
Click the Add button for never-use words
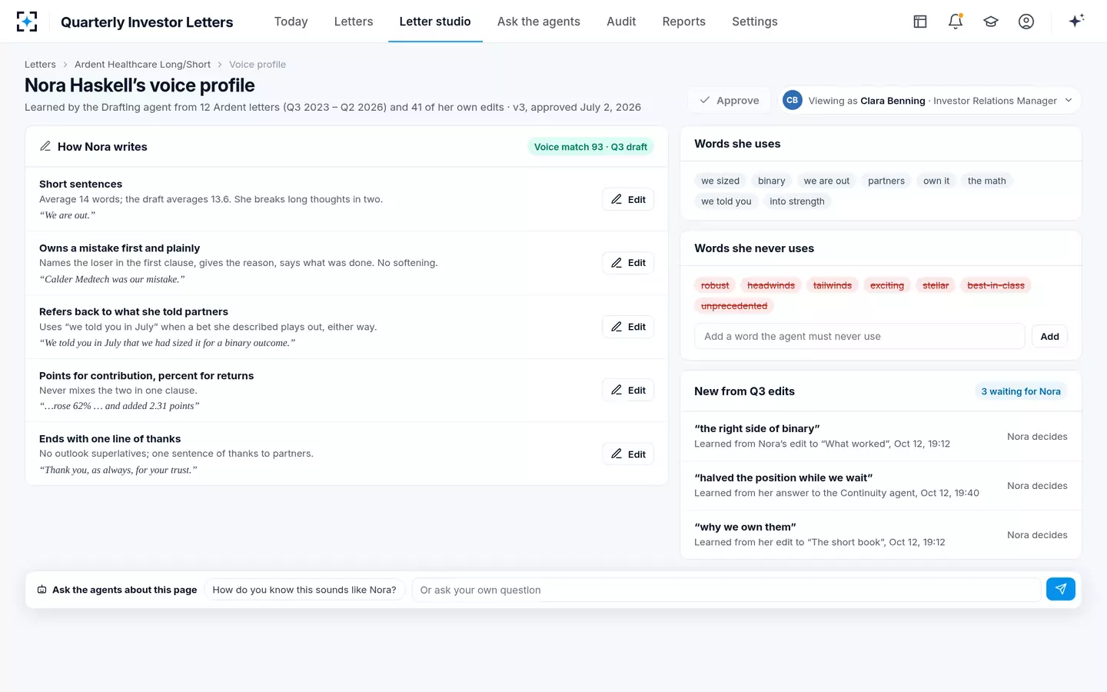tap(1049, 337)
